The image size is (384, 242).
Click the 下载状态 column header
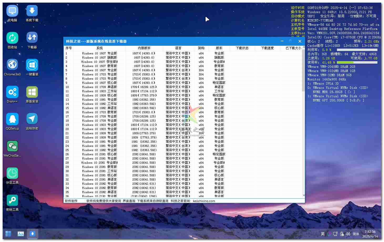[x=242, y=48]
